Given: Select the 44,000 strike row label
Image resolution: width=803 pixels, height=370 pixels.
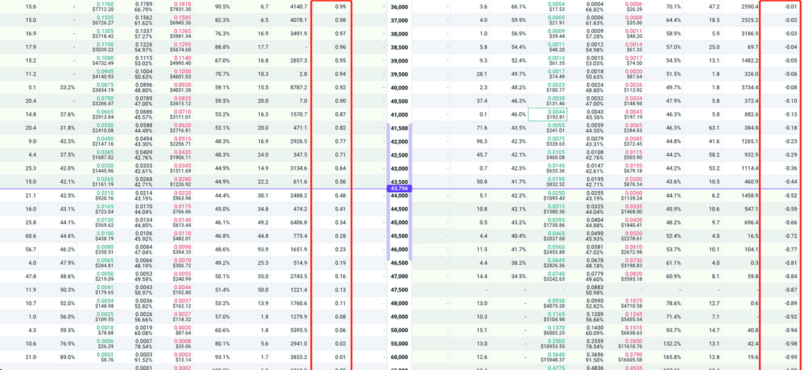Looking at the screenshot, I should 399,195.
